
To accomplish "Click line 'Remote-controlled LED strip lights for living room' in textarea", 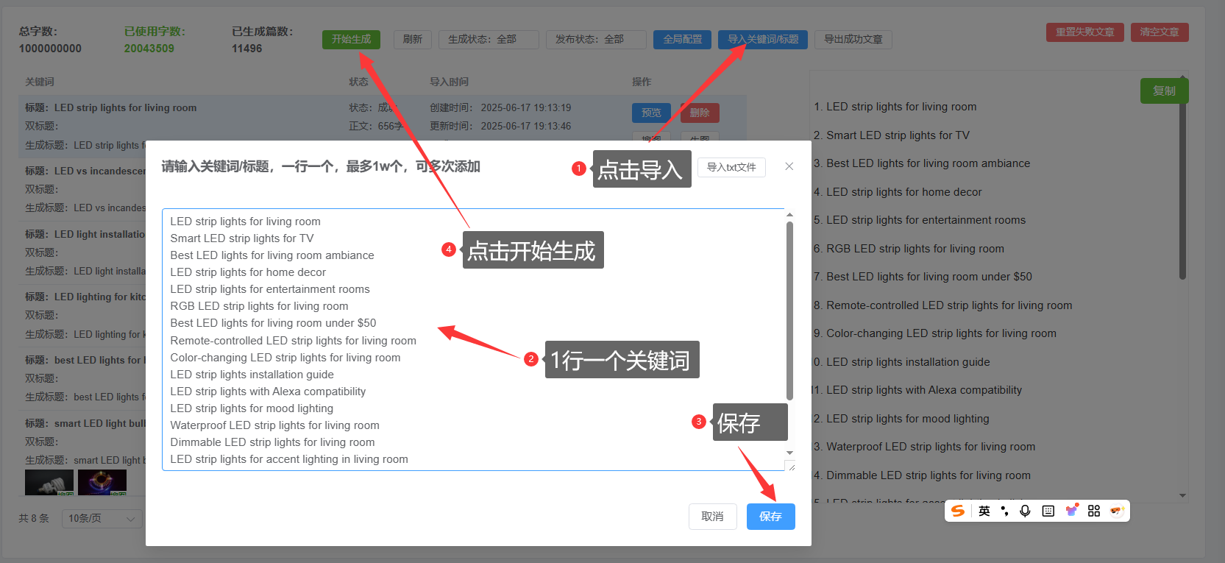I will [x=294, y=341].
